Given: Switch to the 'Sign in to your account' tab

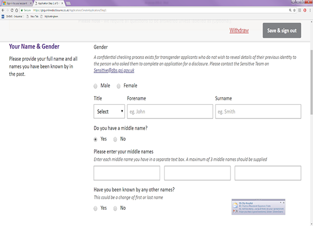Looking at the screenshot, I should click(x=16, y=3).
